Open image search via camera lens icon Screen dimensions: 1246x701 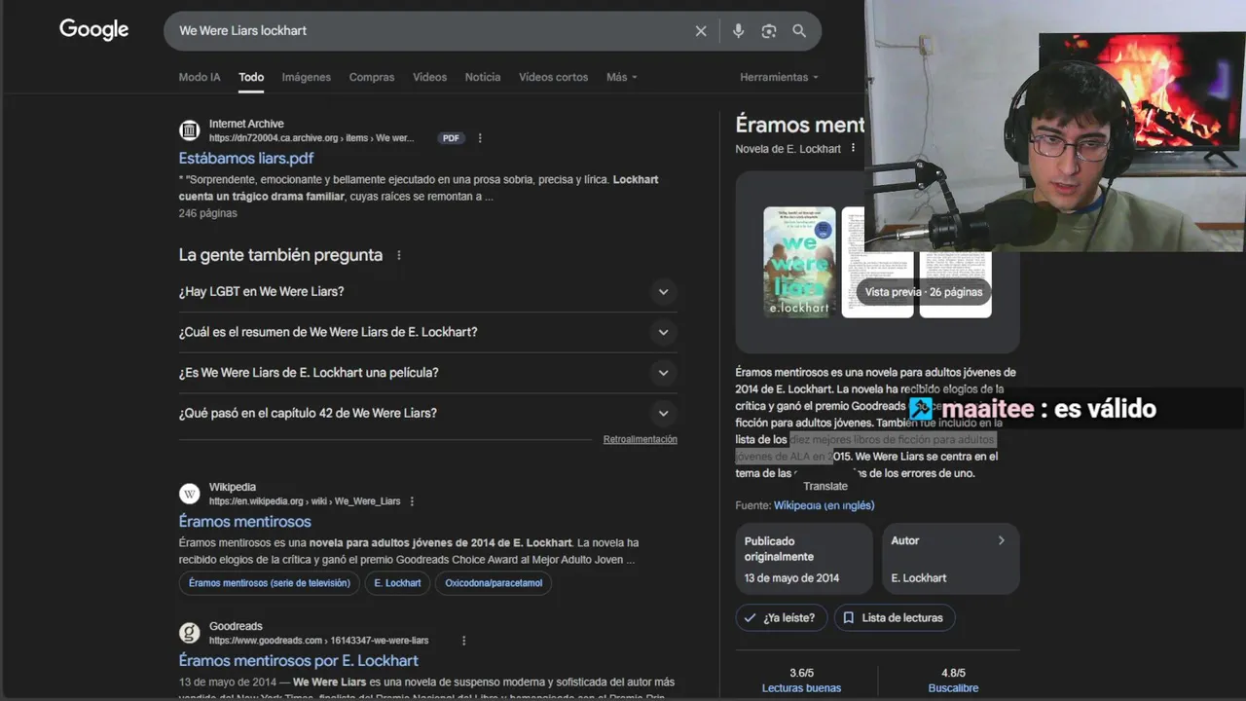click(x=769, y=31)
